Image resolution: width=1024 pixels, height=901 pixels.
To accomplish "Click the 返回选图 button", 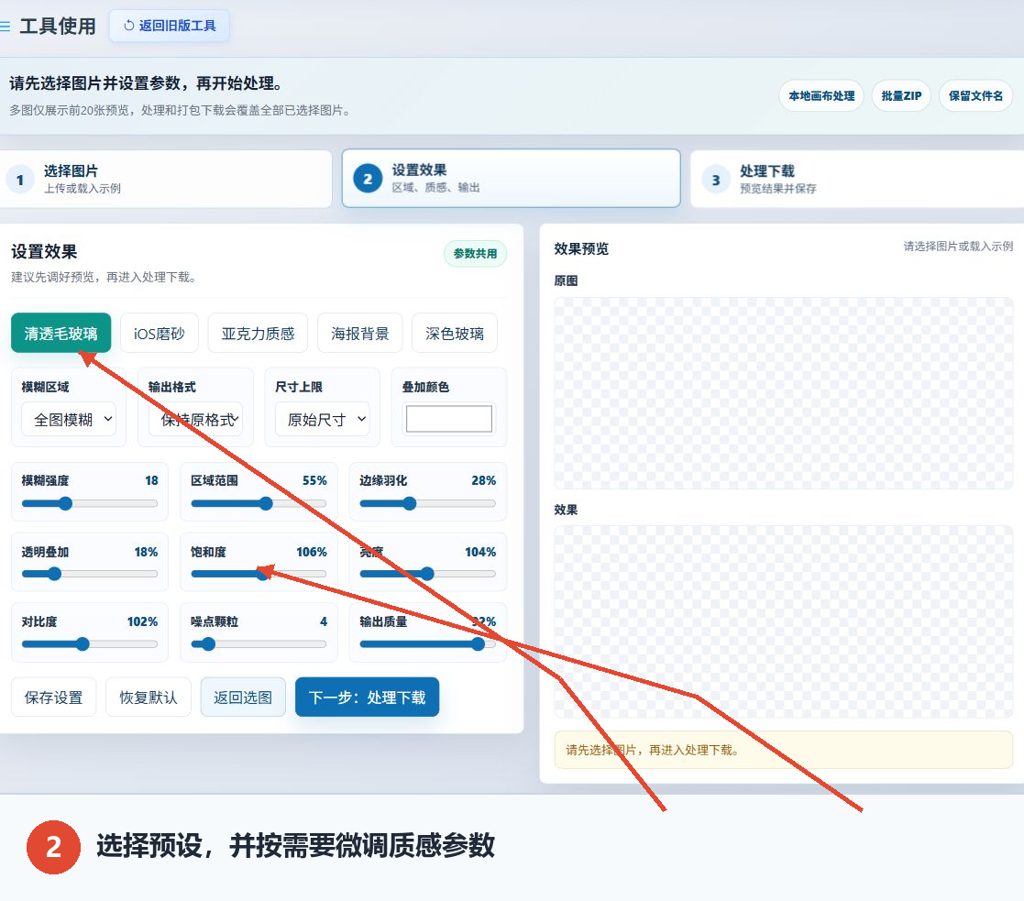I will [x=243, y=698].
